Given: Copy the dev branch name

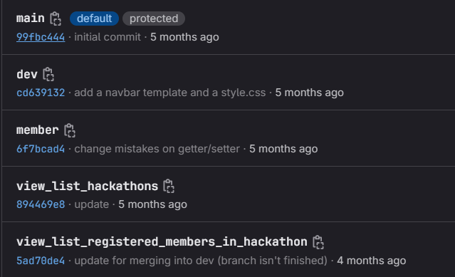Looking at the screenshot, I should (48, 74).
